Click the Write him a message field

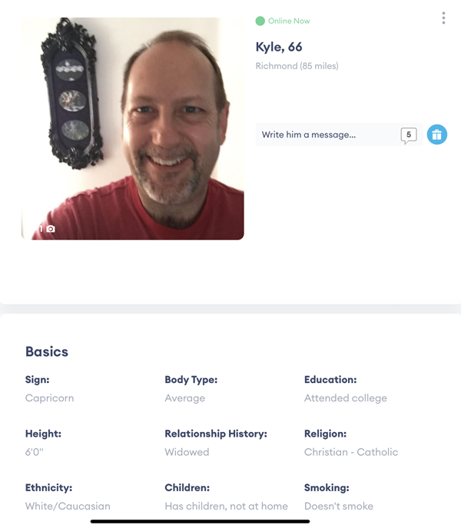(339, 135)
